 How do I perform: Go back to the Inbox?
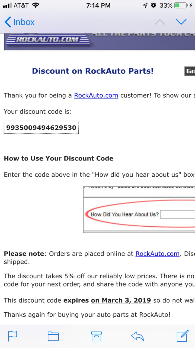(20, 22)
